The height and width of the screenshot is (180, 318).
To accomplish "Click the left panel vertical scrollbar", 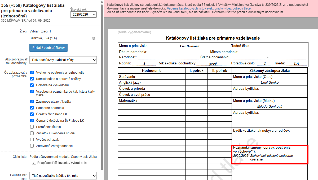I will [x=102, y=87].
